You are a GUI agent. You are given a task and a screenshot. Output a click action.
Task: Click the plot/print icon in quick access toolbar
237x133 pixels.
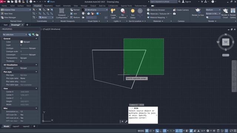[x=31, y=1]
